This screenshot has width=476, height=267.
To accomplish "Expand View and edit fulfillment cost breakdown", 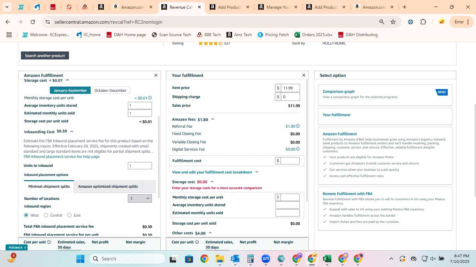I will click(215, 172).
